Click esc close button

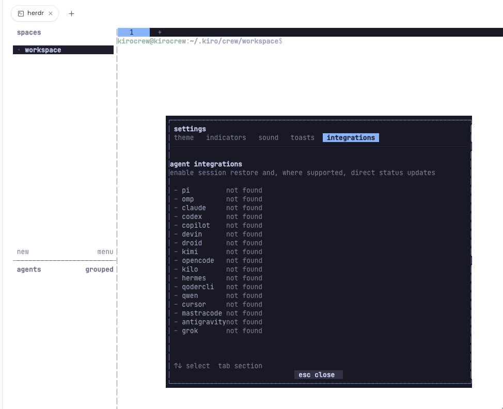tap(318, 375)
